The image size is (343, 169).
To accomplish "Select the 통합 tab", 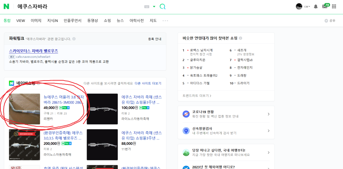I will (7, 21).
